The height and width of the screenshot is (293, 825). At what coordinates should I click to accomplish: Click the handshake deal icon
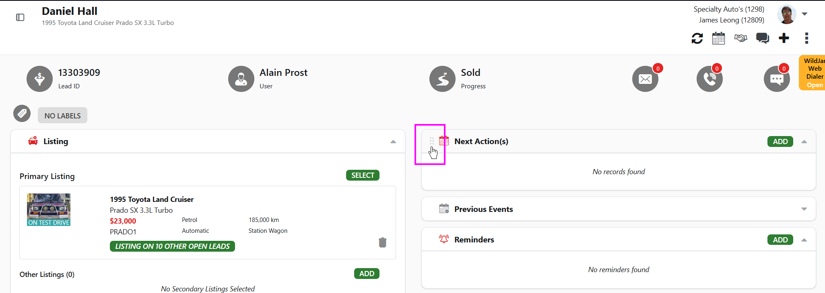click(740, 38)
